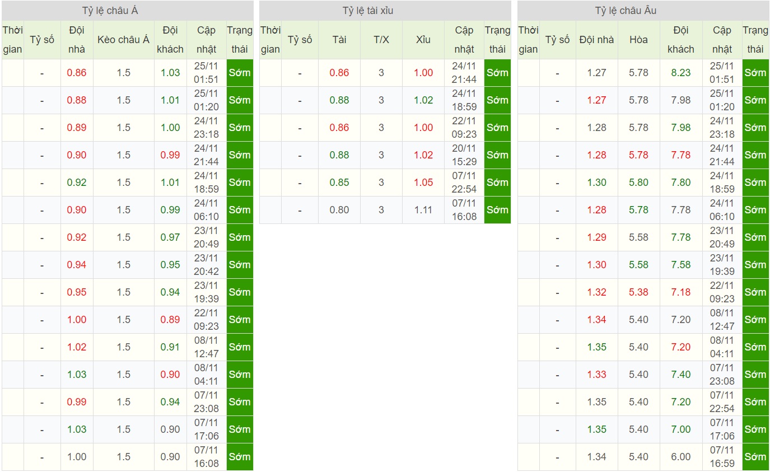Click 'Sớm' status in European 07/11 16:59 row
Viewport: 770px width, 472px height.
[755, 457]
